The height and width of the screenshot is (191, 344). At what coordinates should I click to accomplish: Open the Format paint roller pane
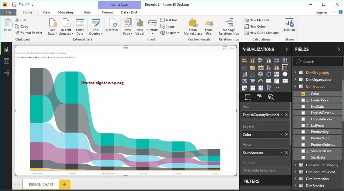pyautogui.click(x=260, y=97)
